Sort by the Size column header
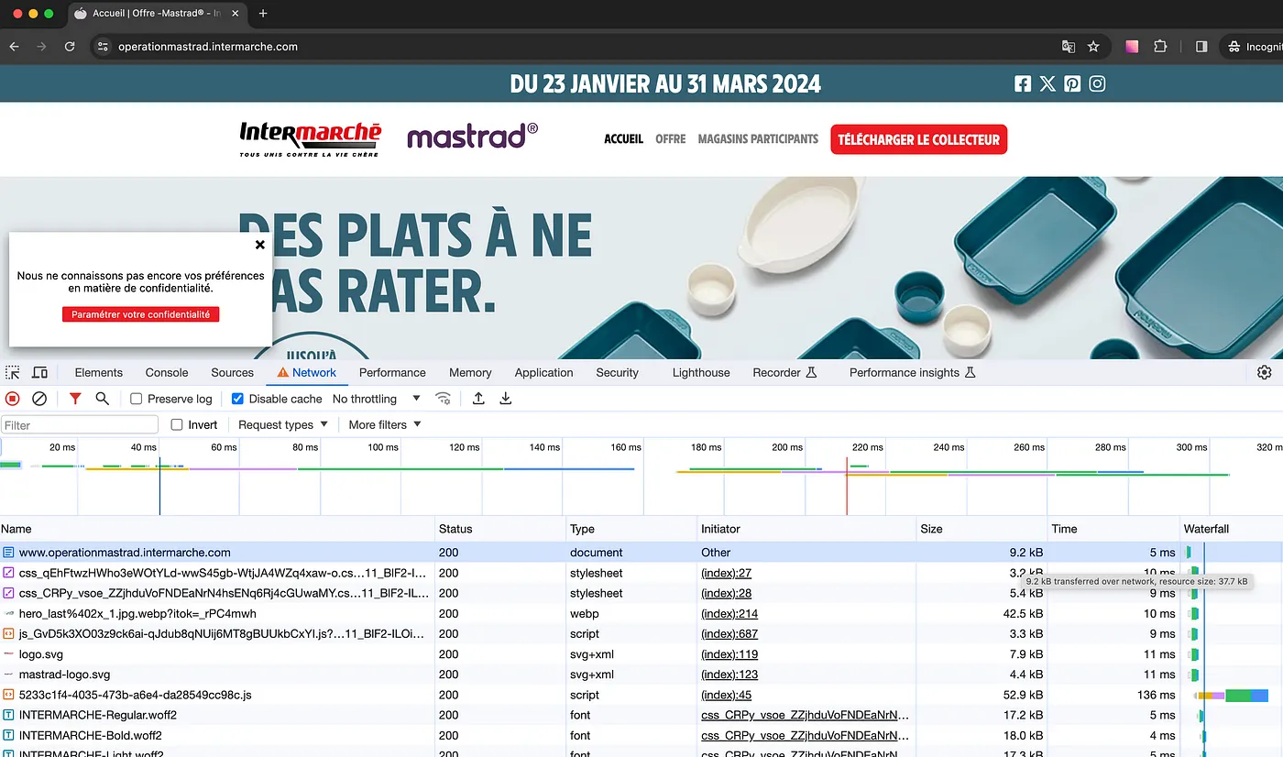This screenshot has width=1283, height=757. (x=981, y=529)
